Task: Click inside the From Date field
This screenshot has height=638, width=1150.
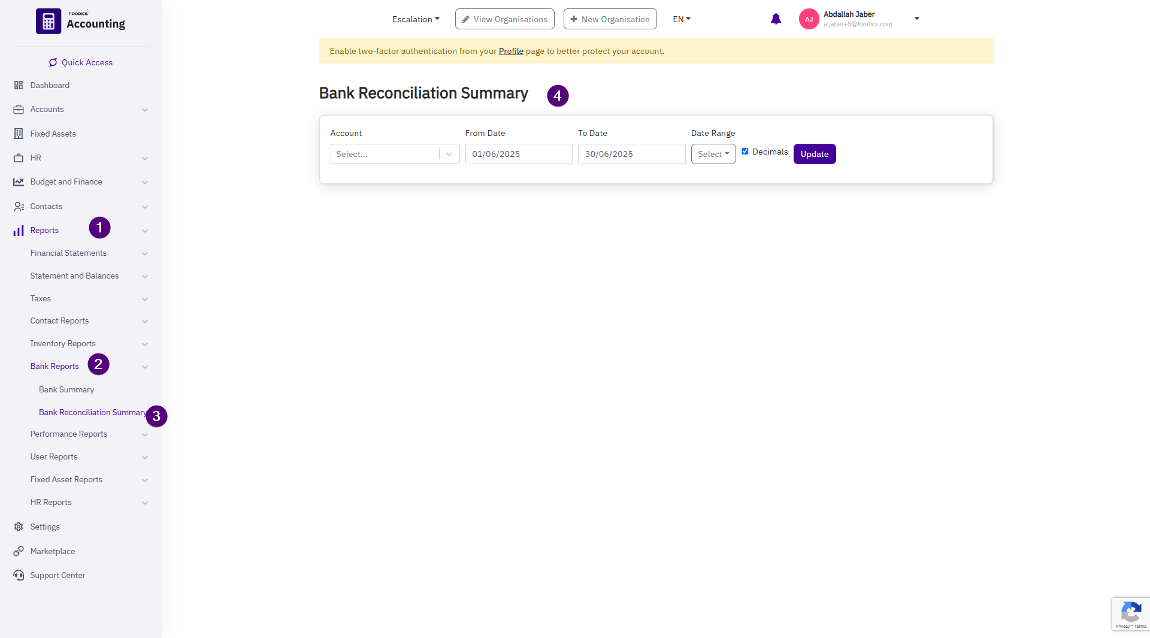Action: tap(518, 154)
